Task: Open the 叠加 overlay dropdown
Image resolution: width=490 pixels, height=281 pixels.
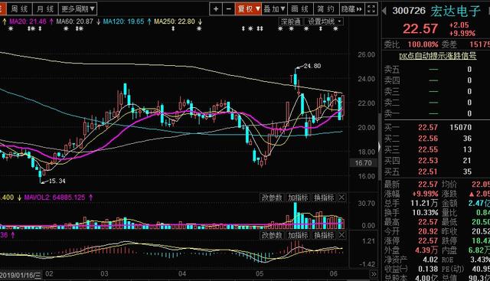Action: (274, 9)
